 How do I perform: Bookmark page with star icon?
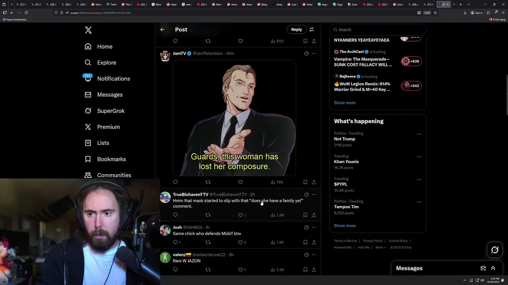point(435,13)
